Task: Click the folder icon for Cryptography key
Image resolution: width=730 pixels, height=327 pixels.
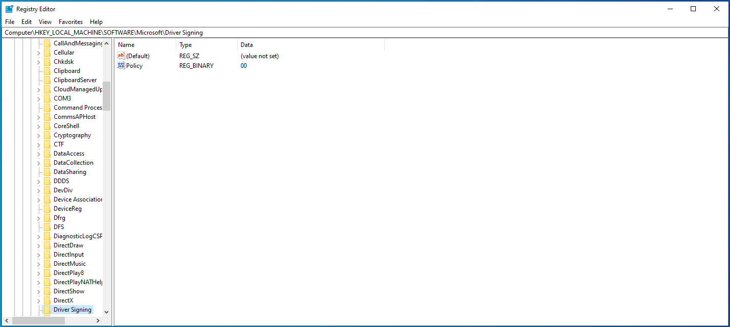Action: pos(47,135)
